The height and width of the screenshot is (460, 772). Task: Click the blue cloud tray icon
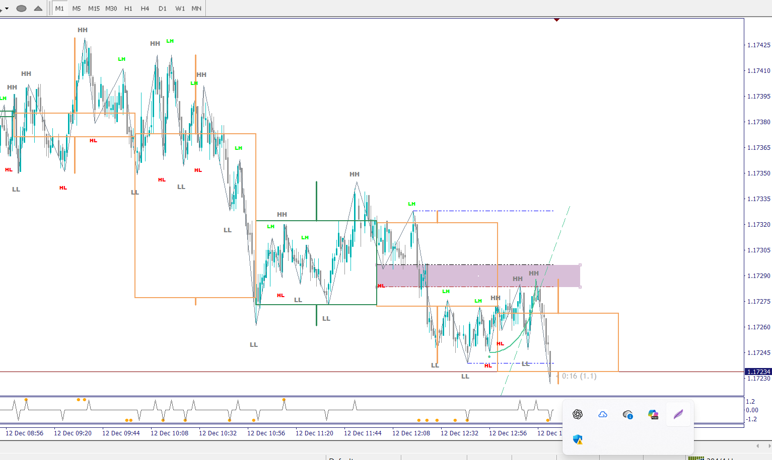tap(603, 414)
